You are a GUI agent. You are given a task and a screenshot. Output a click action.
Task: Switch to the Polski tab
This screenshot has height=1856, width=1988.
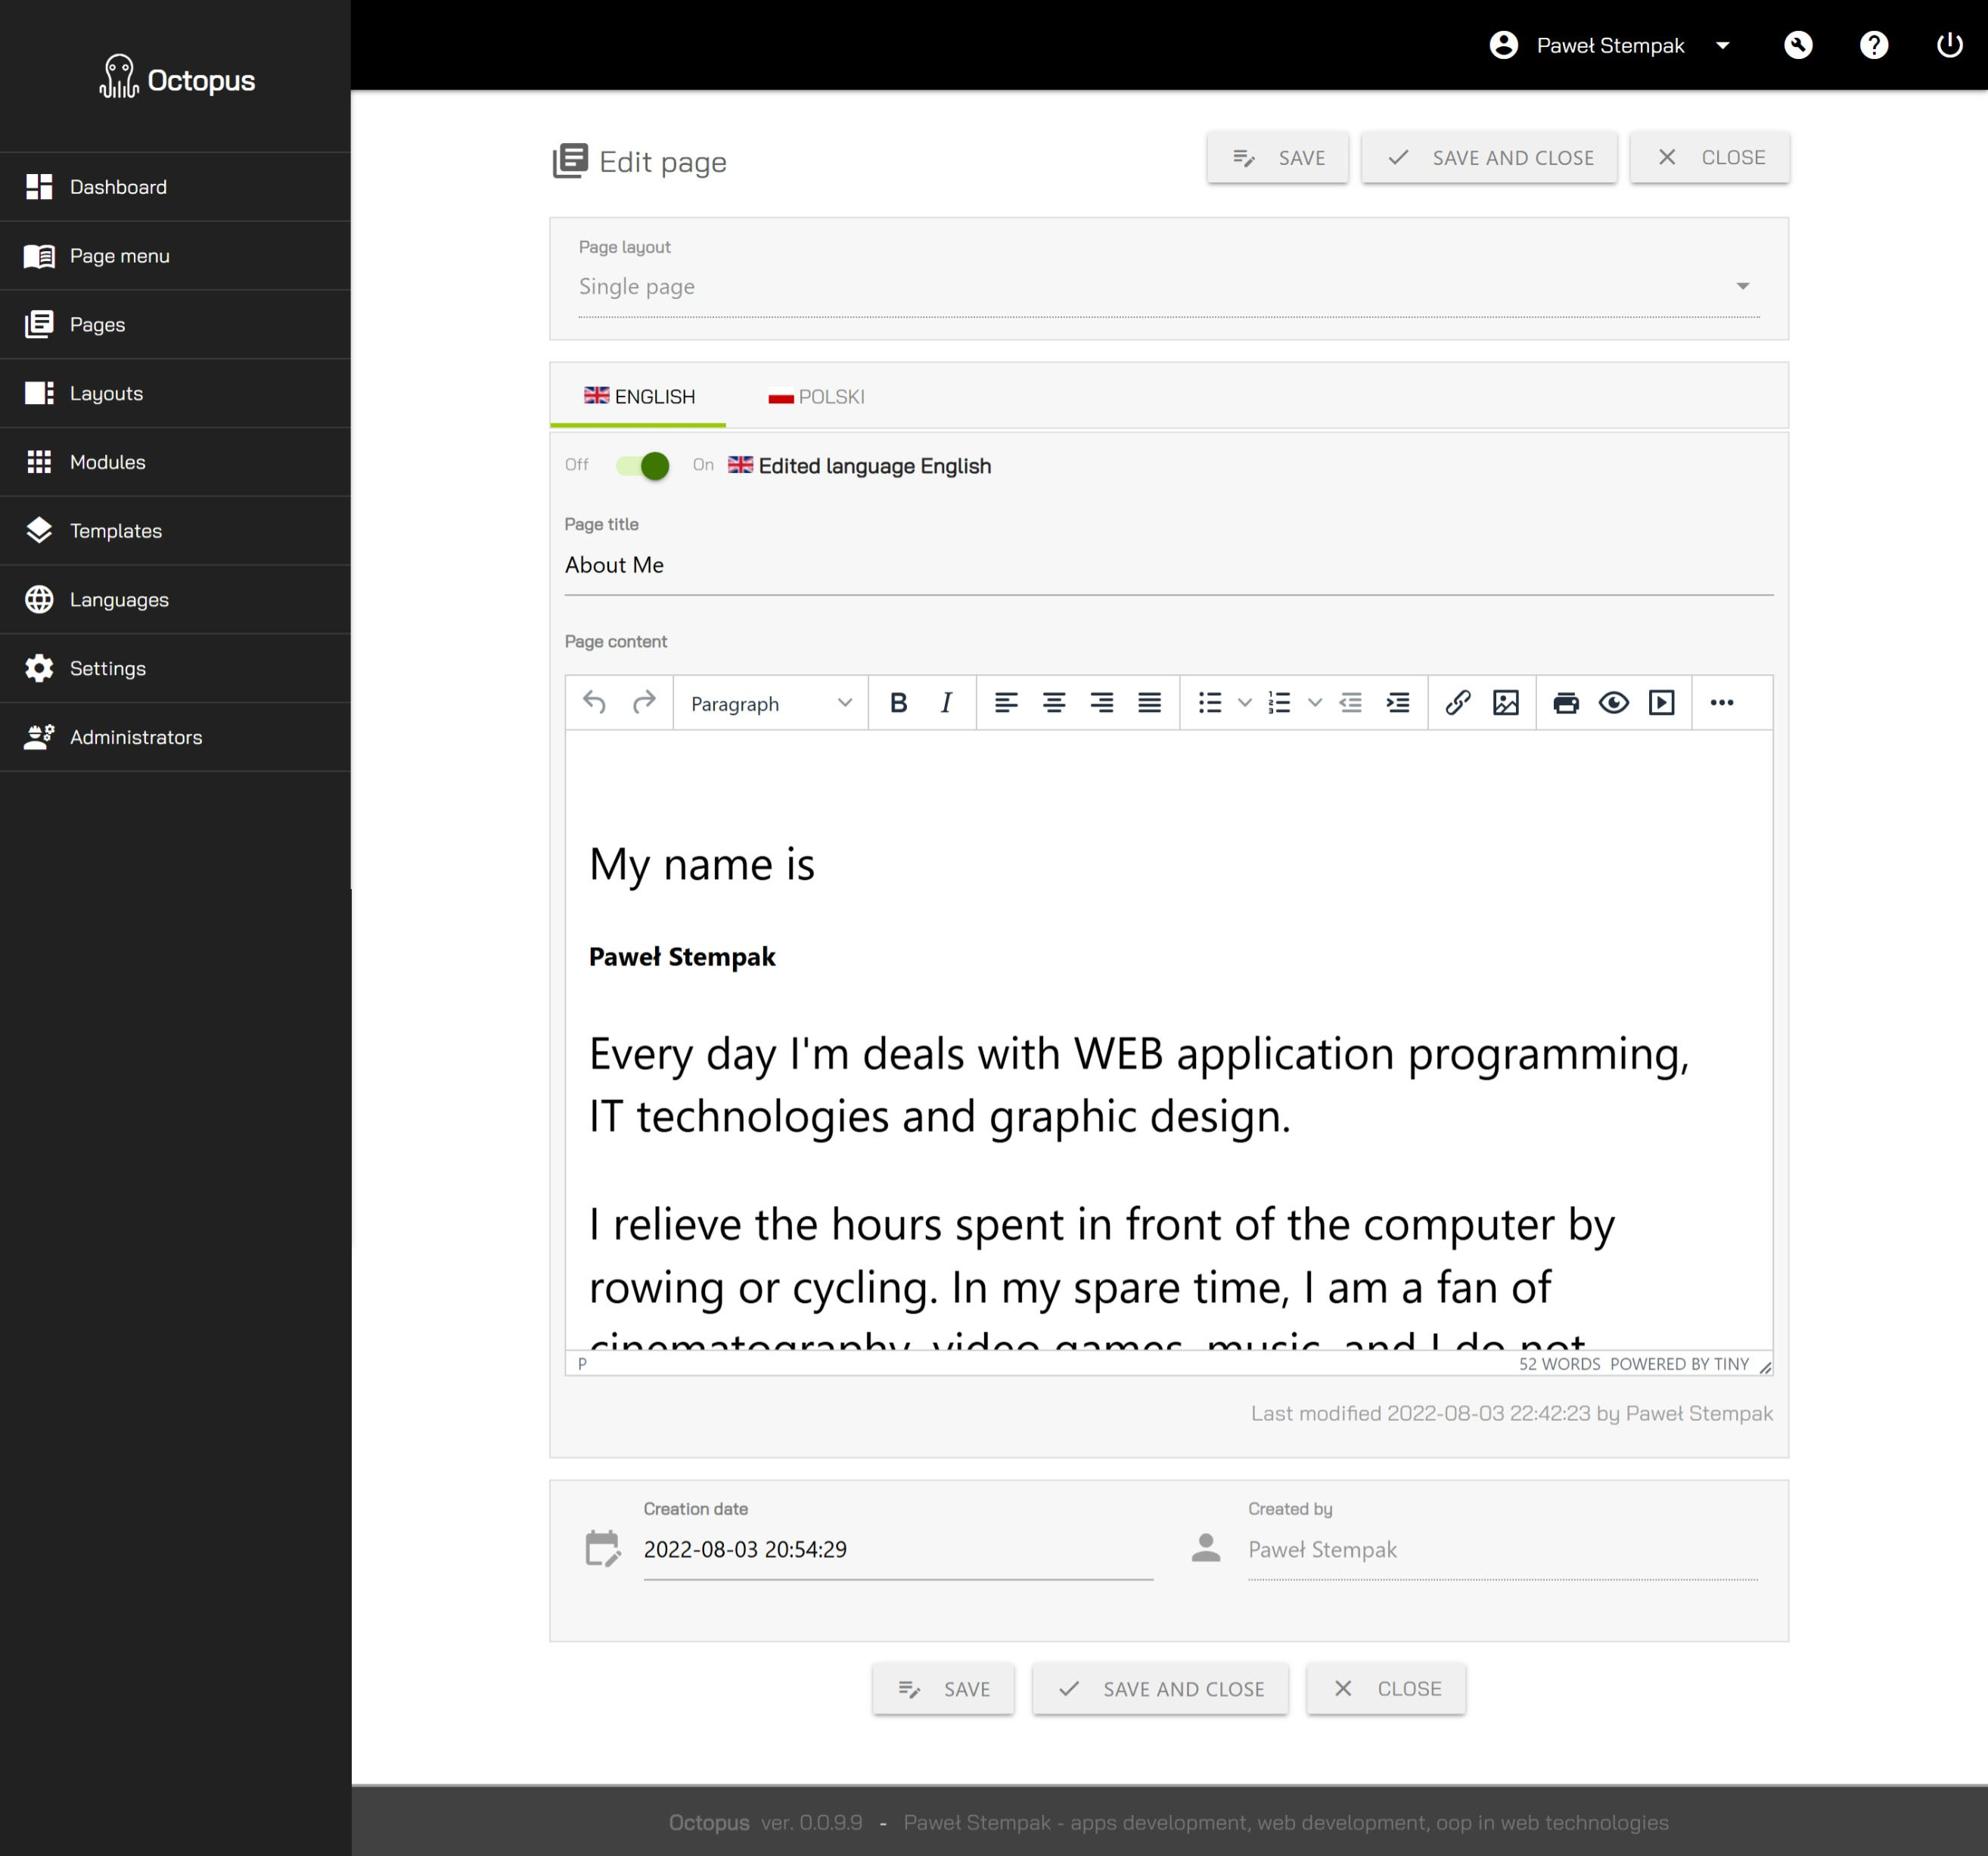[x=816, y=397]
